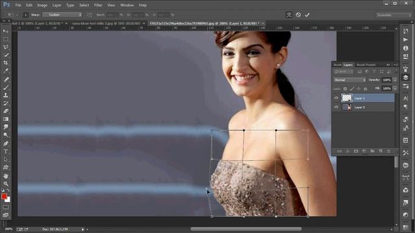Open the tool preset picker arrow
This screenshot has height=233, width=415.
click(x=17, y=15)
